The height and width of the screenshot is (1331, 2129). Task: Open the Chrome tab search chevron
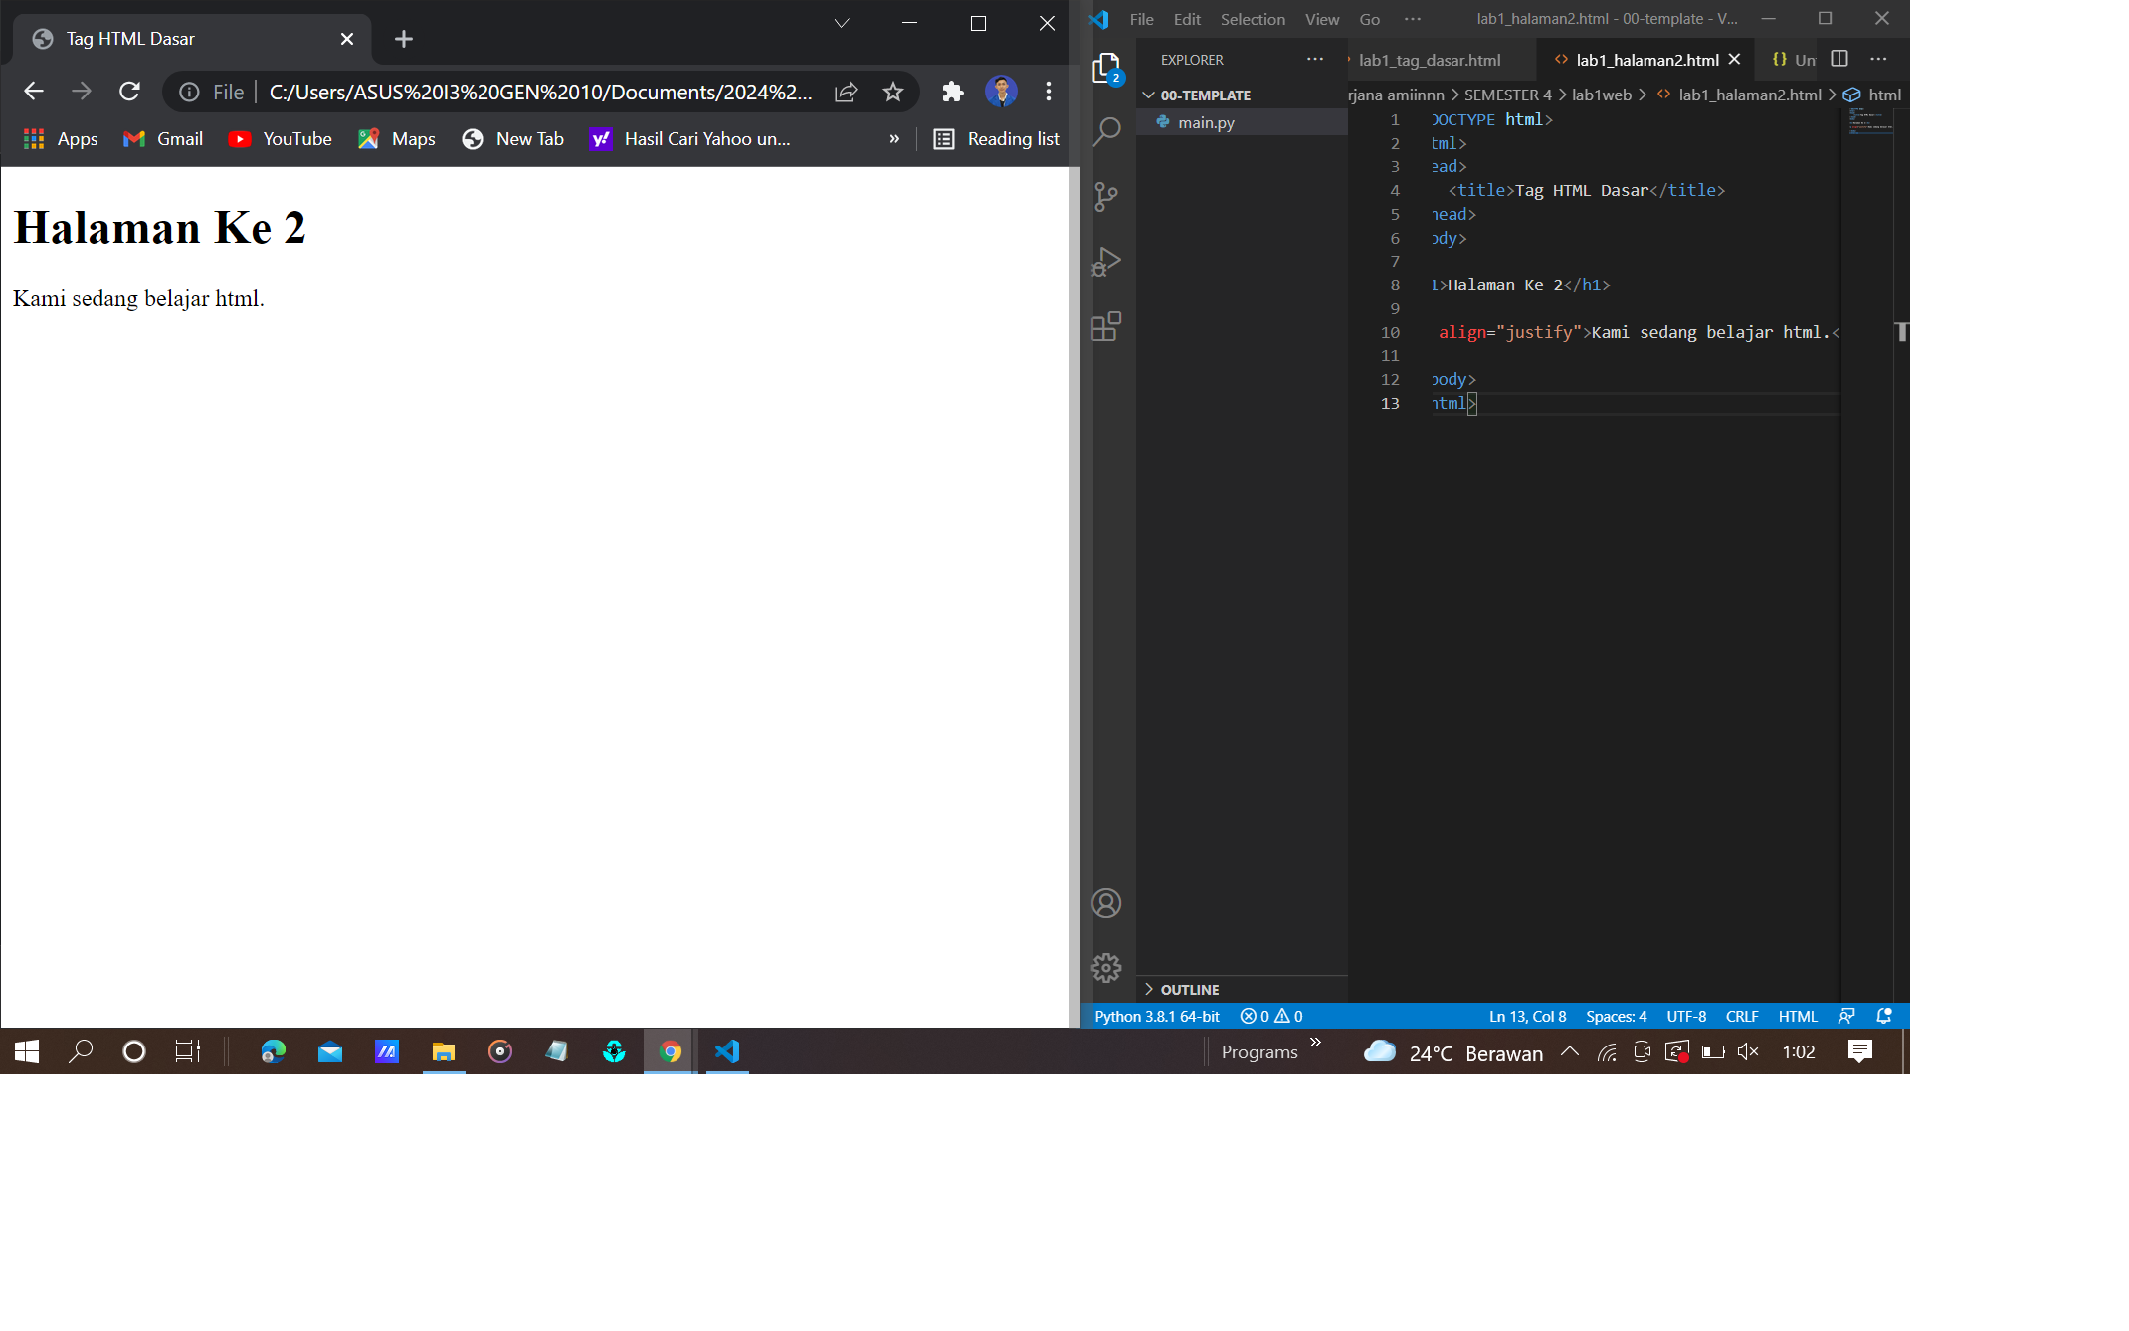[841, 22]
